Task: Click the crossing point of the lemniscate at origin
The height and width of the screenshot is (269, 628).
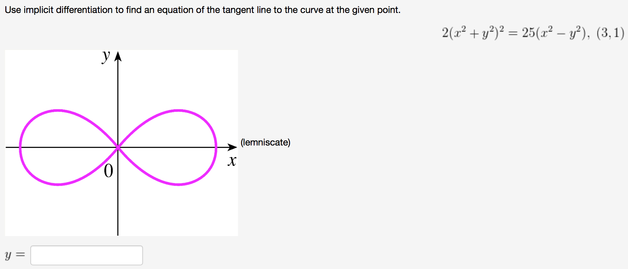Action: pos(118,146)
